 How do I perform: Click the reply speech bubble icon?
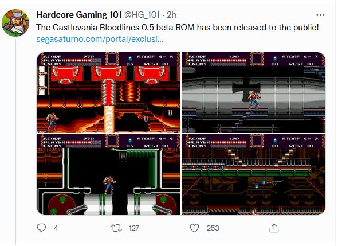[x=41, y=228]
